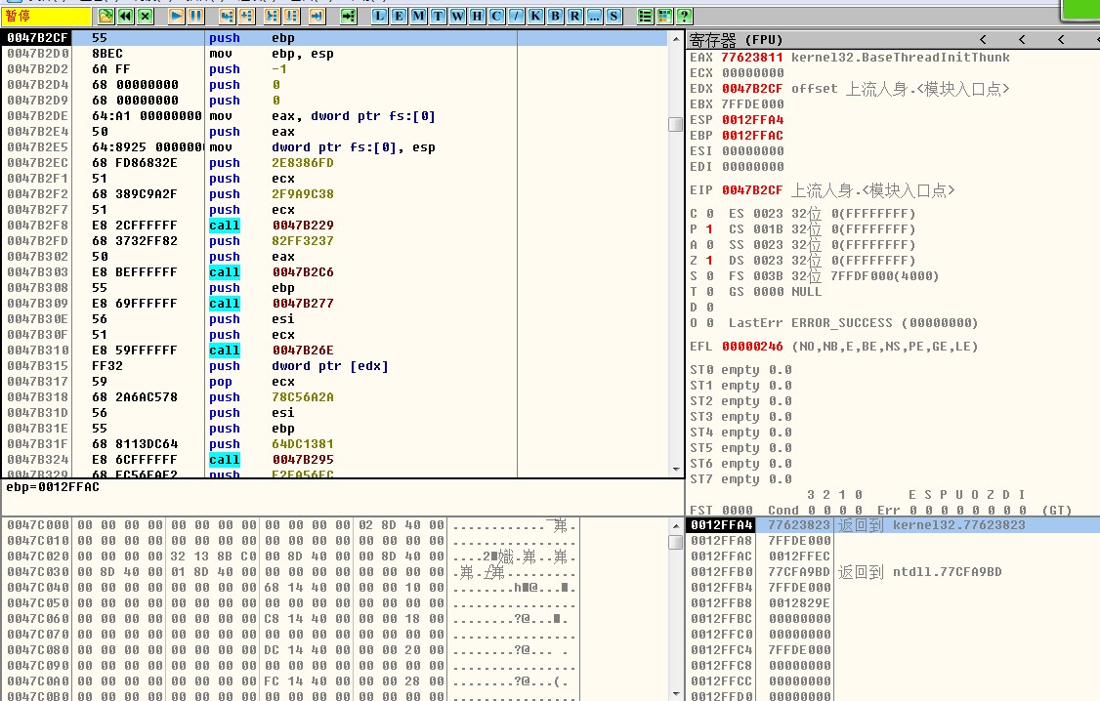Screen dimensions: 1100x701
Task: Open Memory map with M button
Action: pyautogui.click(x=418, y=16)
